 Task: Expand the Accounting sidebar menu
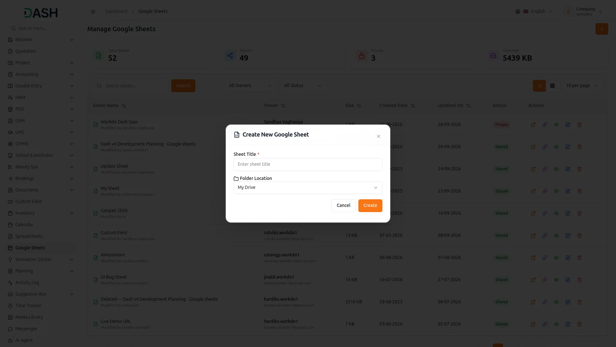[x=41, y=75]
